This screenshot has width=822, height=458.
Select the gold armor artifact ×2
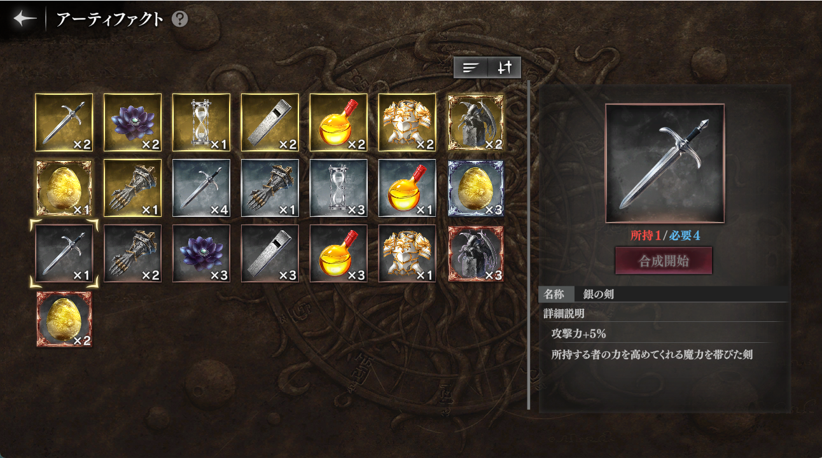pos(407,123)
